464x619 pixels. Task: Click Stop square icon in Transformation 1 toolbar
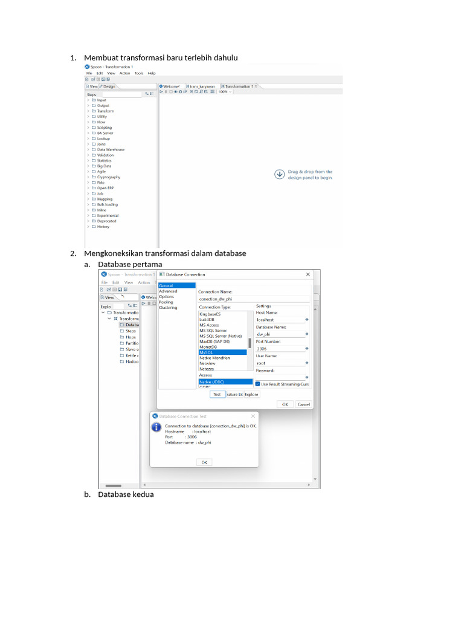[171, 92]
